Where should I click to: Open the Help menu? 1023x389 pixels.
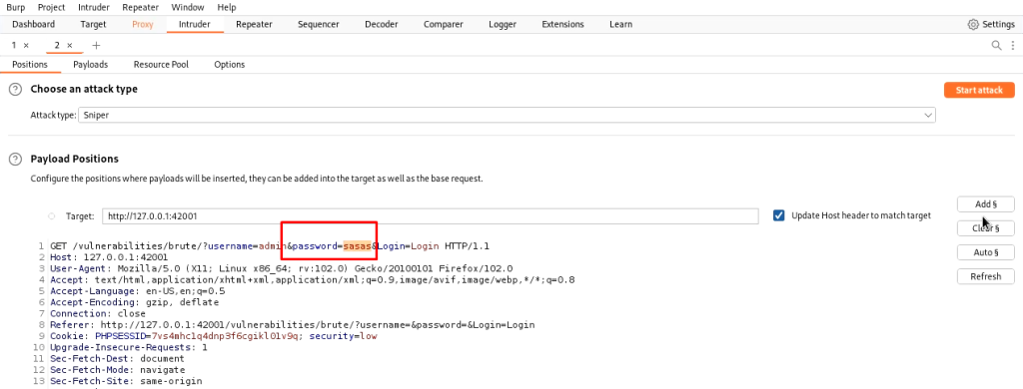[x=227, y=7]
